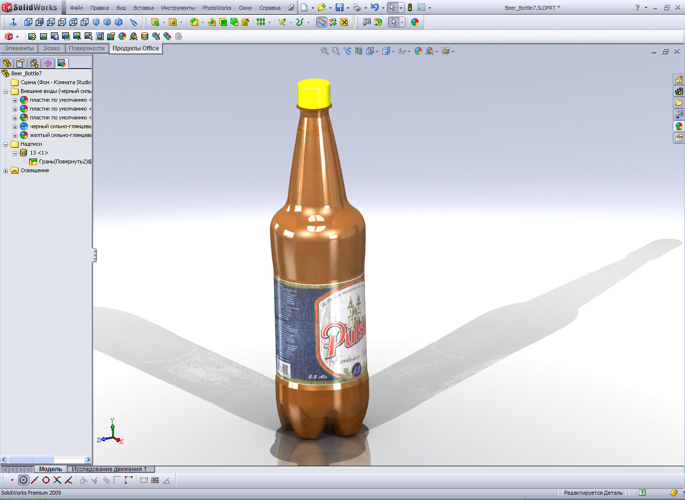Click the Zoom to Area icon

tap(336, 51)
